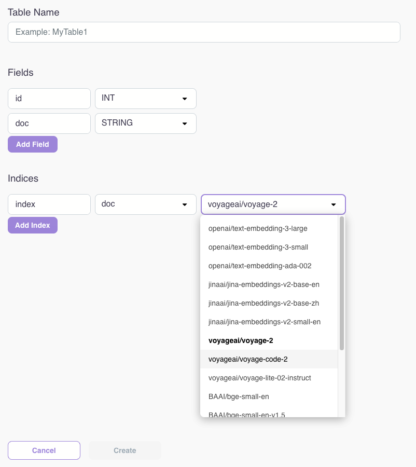
Task: Collapse the voyageai/voyage-2 embedding model dropdown
Action: click(x=273, y=204)
